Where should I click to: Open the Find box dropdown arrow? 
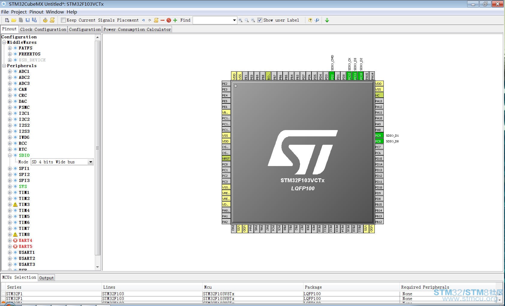(x=234, y=20)
